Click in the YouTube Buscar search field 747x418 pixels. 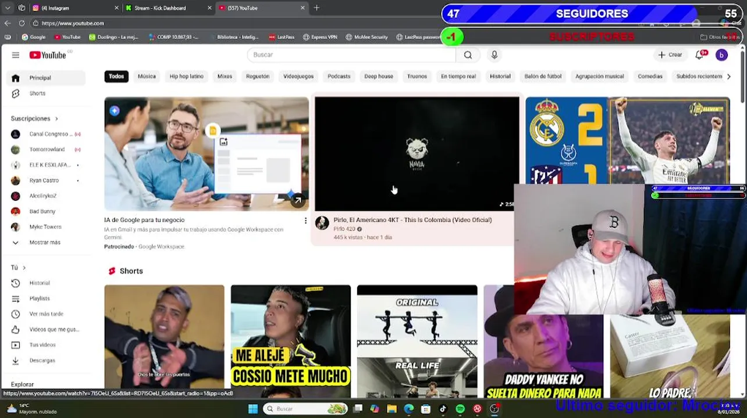[x=352, y=55]
